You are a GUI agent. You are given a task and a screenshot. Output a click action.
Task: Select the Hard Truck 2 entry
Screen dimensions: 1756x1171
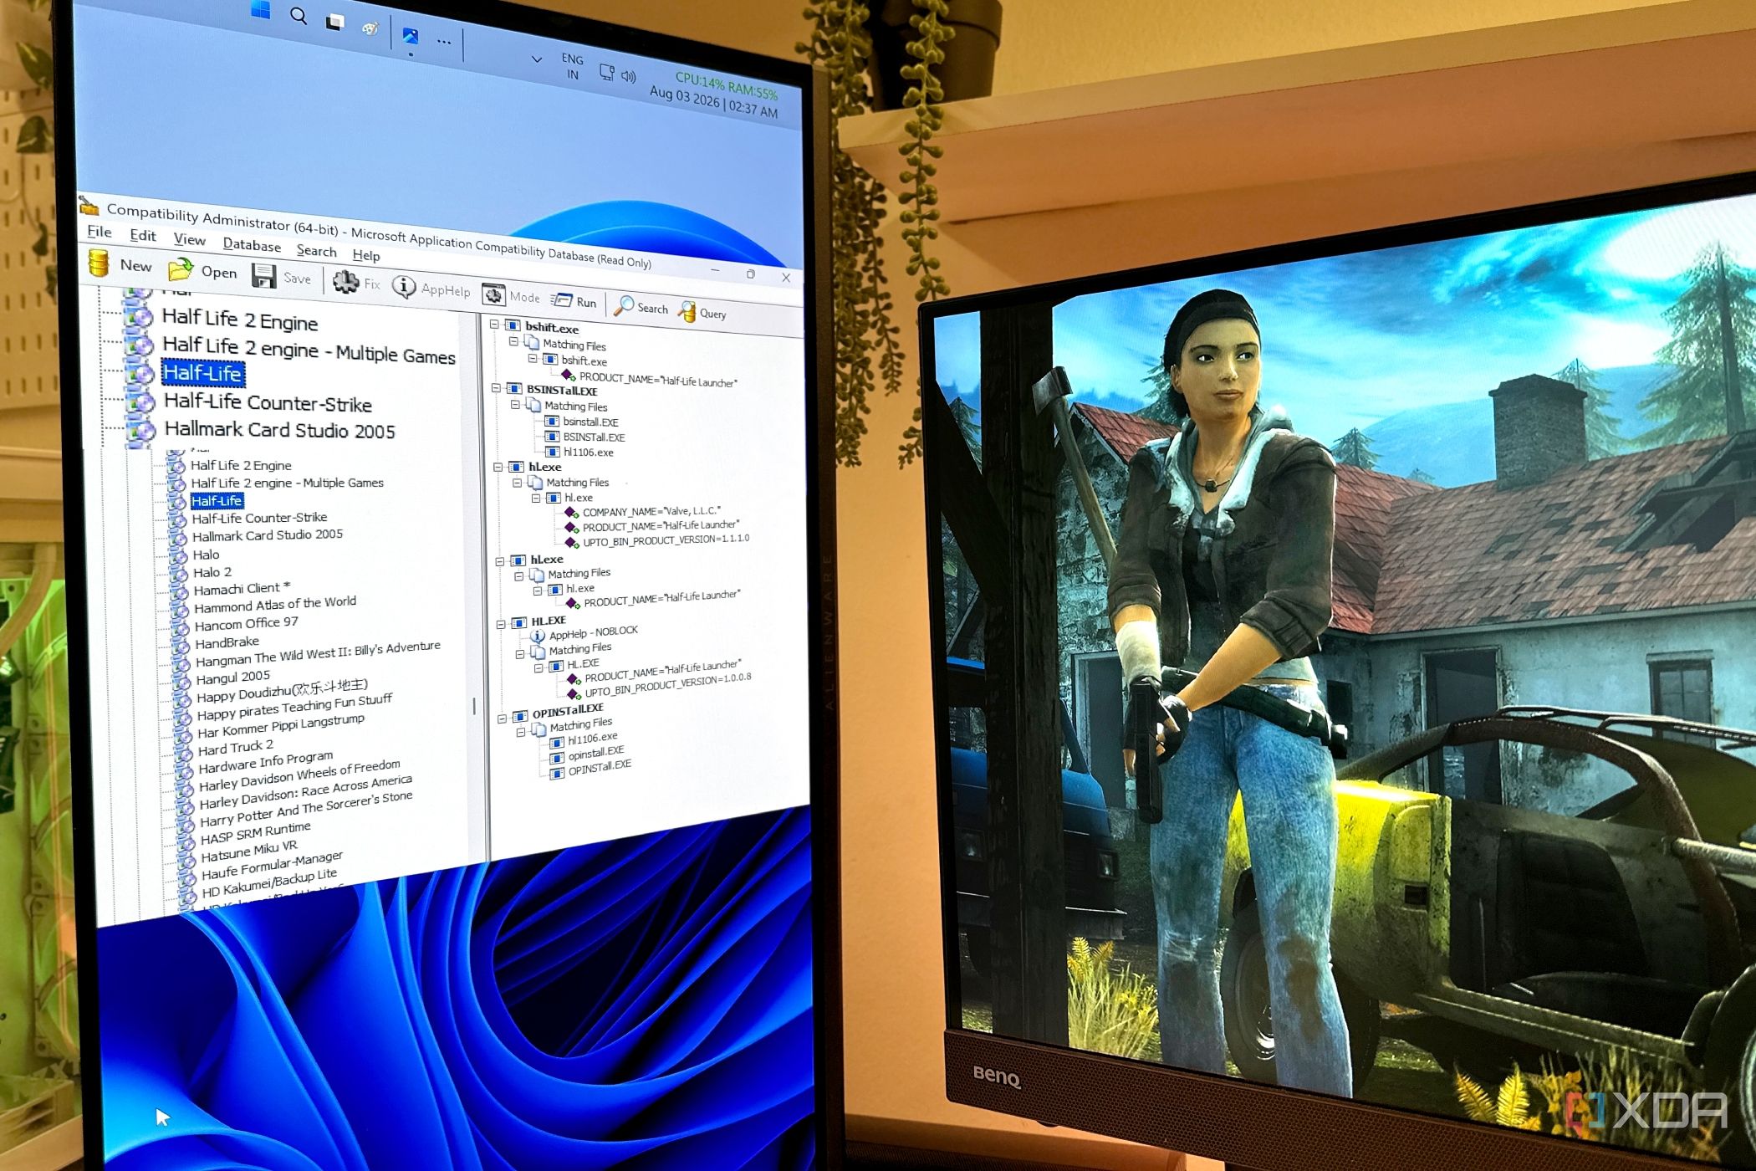[x=236, y=748]
